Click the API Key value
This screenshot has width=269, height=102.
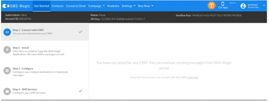pyautogui.click(x=123, y=19)
